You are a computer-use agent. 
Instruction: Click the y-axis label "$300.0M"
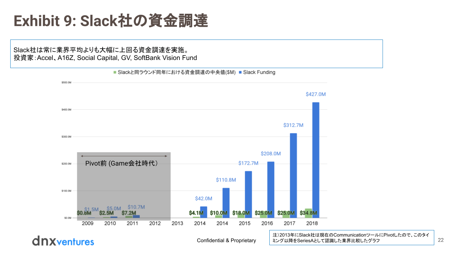(67, 137)
